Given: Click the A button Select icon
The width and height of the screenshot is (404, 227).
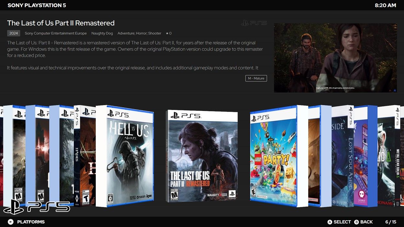Looking at the screenshot, I should (330, 222).
